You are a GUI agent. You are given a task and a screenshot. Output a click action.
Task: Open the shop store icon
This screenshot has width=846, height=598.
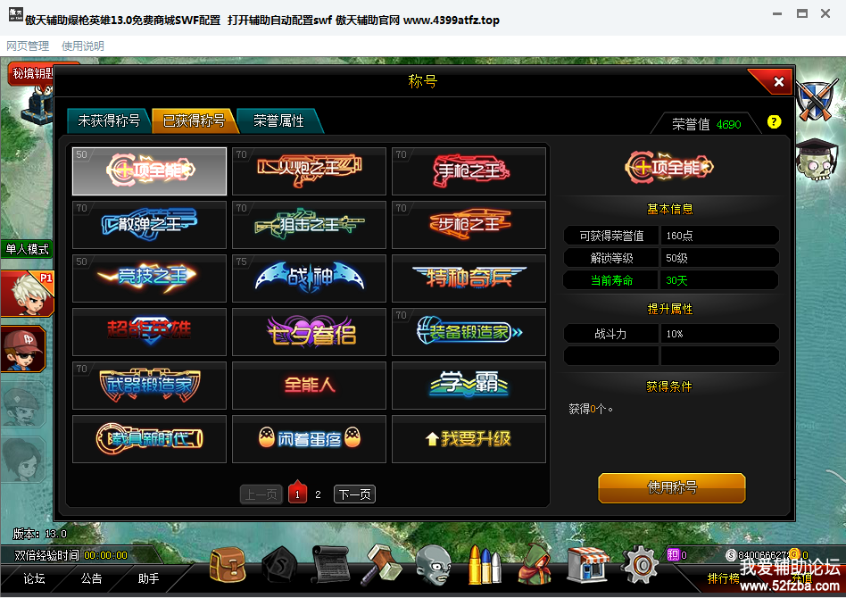[587, 565]
